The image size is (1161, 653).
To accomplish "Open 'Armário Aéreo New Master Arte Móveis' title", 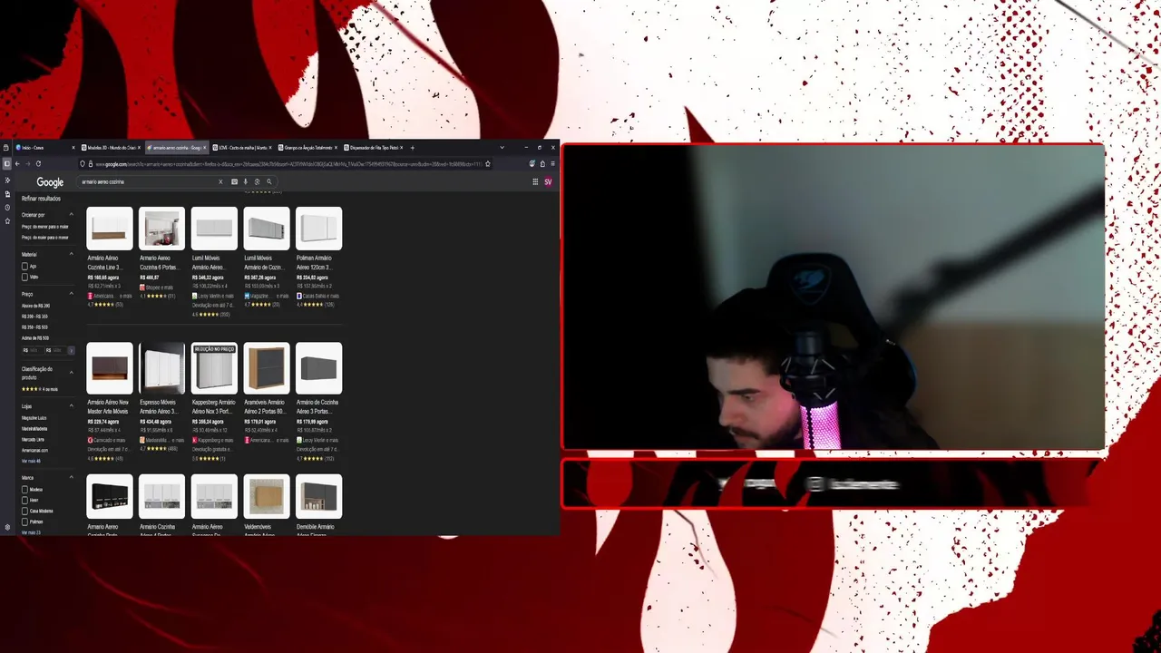I will click(x=108, y=406).
